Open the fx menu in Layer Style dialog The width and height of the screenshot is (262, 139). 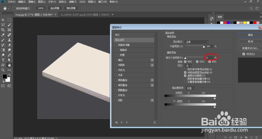point(117,123)
